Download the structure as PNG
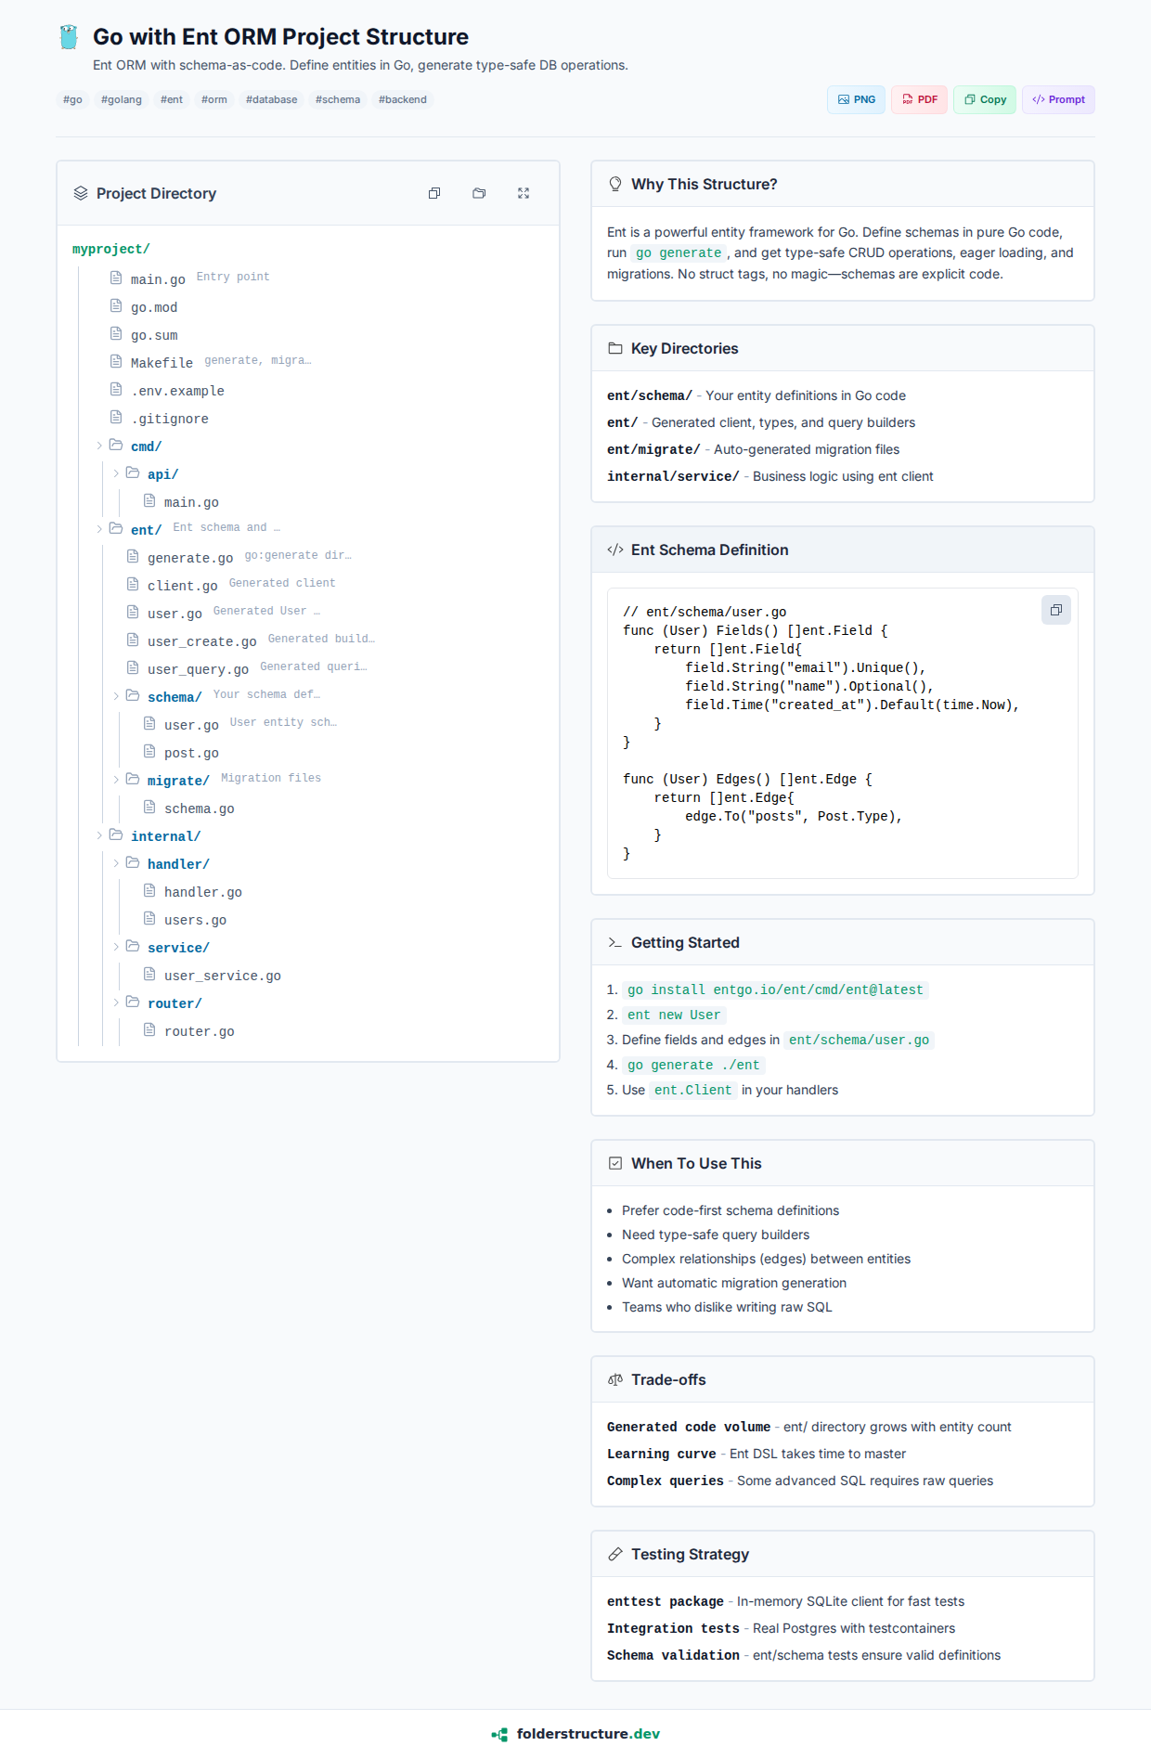 click(856, 99)
